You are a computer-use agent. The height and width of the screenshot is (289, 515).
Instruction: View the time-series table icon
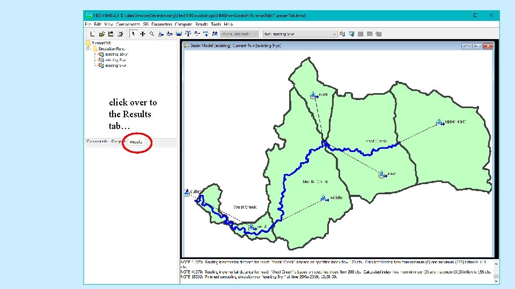(x=378, y=34)
